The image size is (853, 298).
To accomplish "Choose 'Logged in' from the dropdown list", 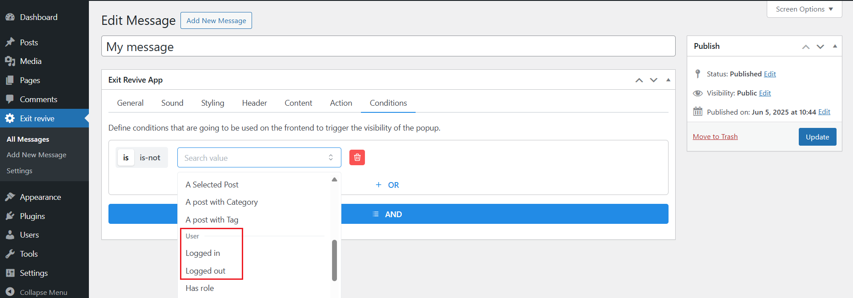I will 203,253.
